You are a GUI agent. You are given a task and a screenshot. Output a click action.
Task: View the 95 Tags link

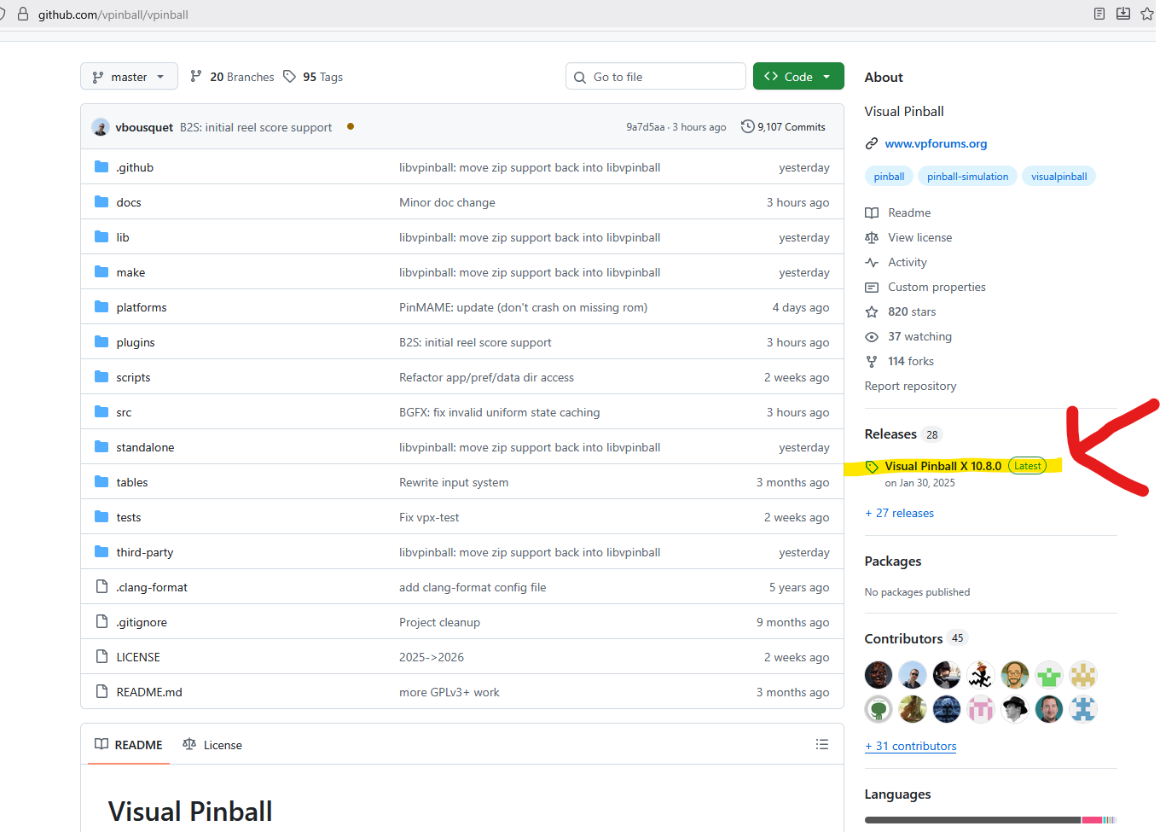coord(313,77)
